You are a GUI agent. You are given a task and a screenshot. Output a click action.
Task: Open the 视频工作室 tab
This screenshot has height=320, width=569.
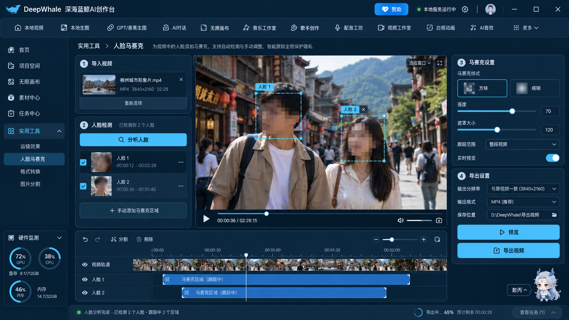pos(394,28)
